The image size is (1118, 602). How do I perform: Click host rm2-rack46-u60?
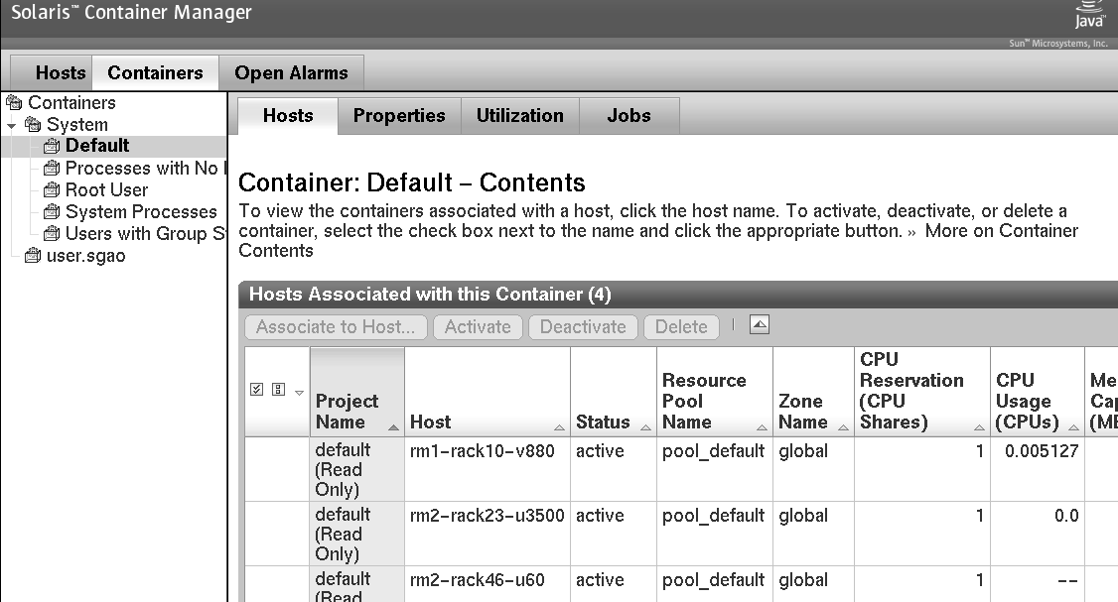(477, 580)
